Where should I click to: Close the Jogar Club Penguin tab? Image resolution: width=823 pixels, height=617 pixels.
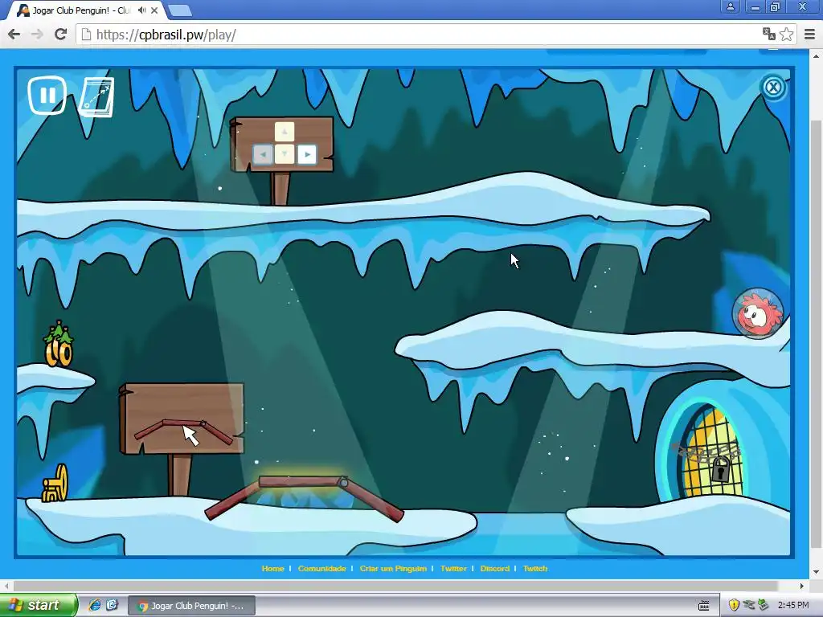154,10
